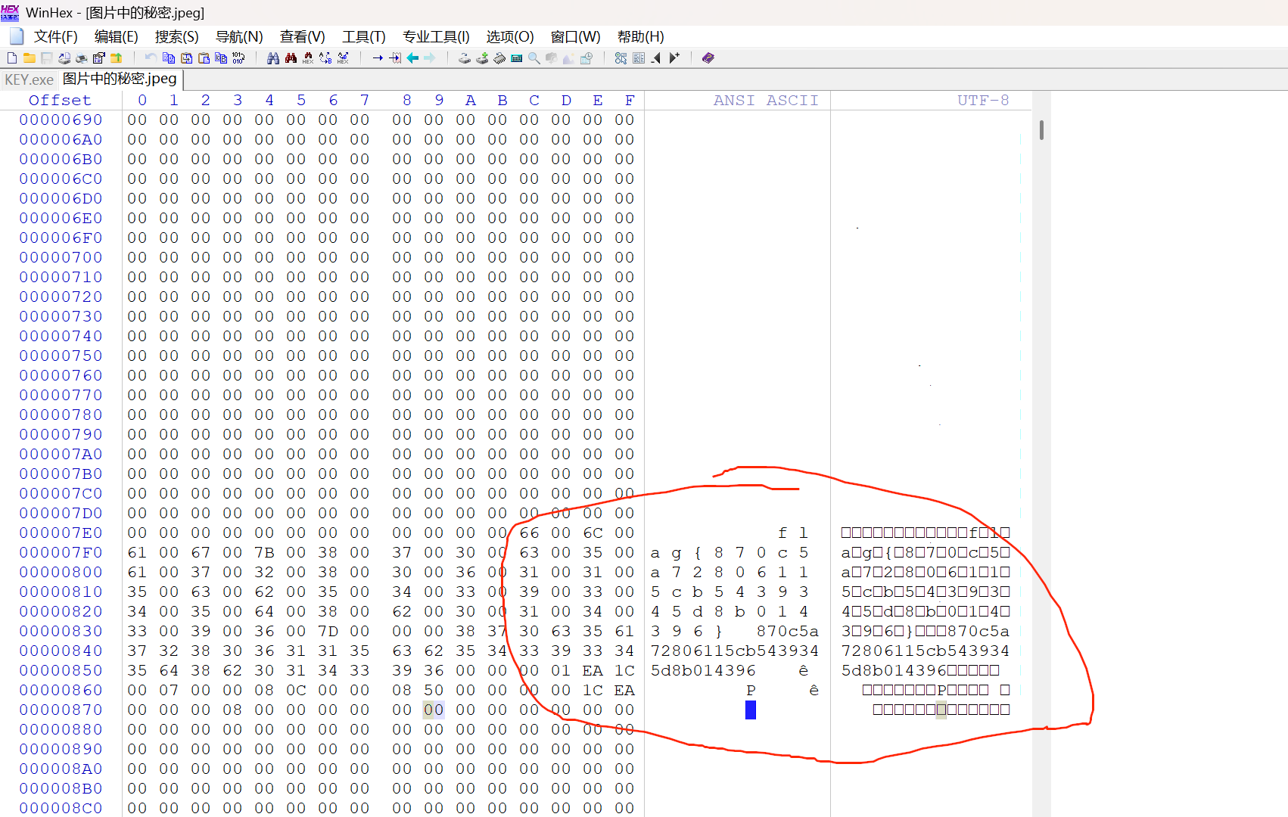Click the vertical scrollbar thumb
1288x817 pixels.
(x=1041, y=130)
